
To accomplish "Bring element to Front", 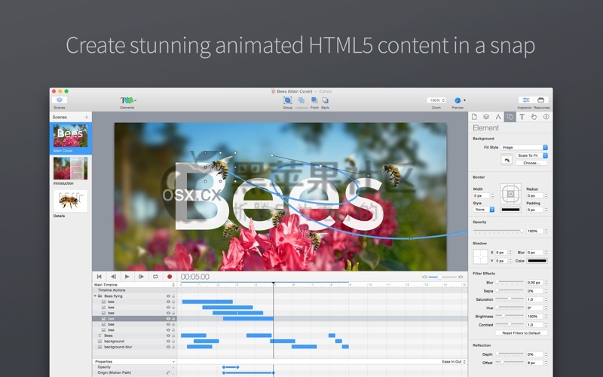I will click(x=314, y=100).
